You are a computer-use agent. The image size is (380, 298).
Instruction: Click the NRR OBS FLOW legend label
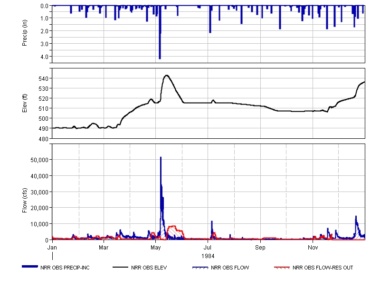(230, 268)
